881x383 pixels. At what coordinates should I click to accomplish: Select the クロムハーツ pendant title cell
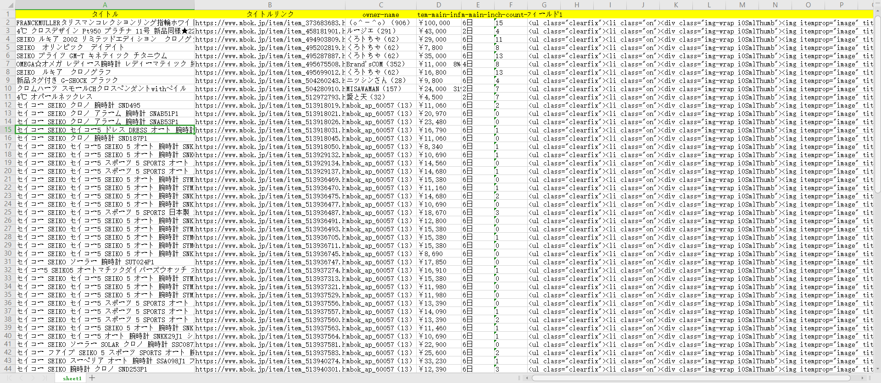(x=105, y=88)
